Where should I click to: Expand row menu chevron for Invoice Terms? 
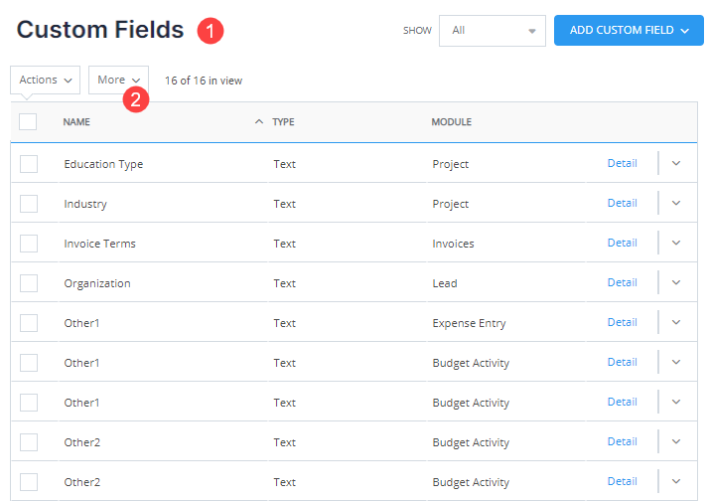click(676, 243)
